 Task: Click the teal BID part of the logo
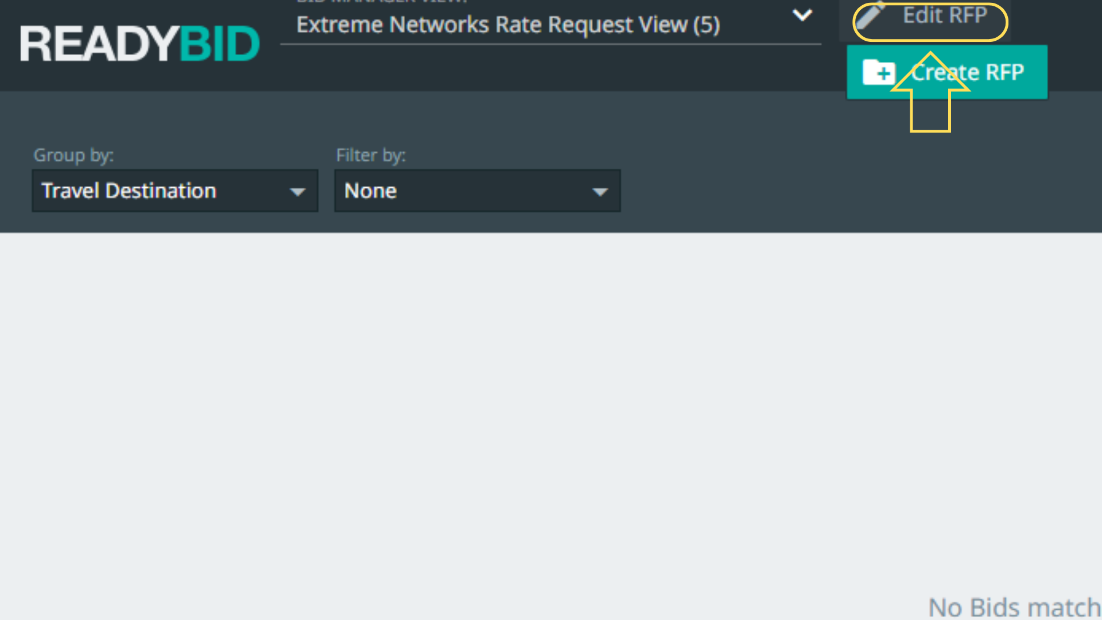pyautogui.click(x=220, y=44)
